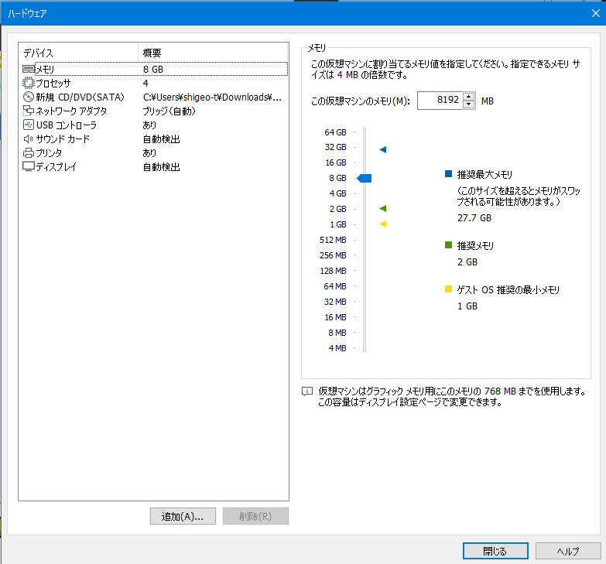Select the 1 GB slider label
The width and height of the screenshot is (606, 564).
coord(337,224)
